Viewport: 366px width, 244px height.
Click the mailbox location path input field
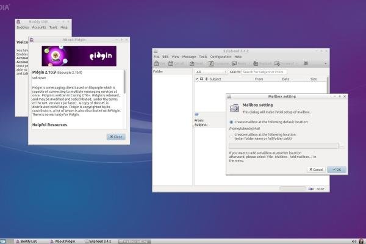284,146
